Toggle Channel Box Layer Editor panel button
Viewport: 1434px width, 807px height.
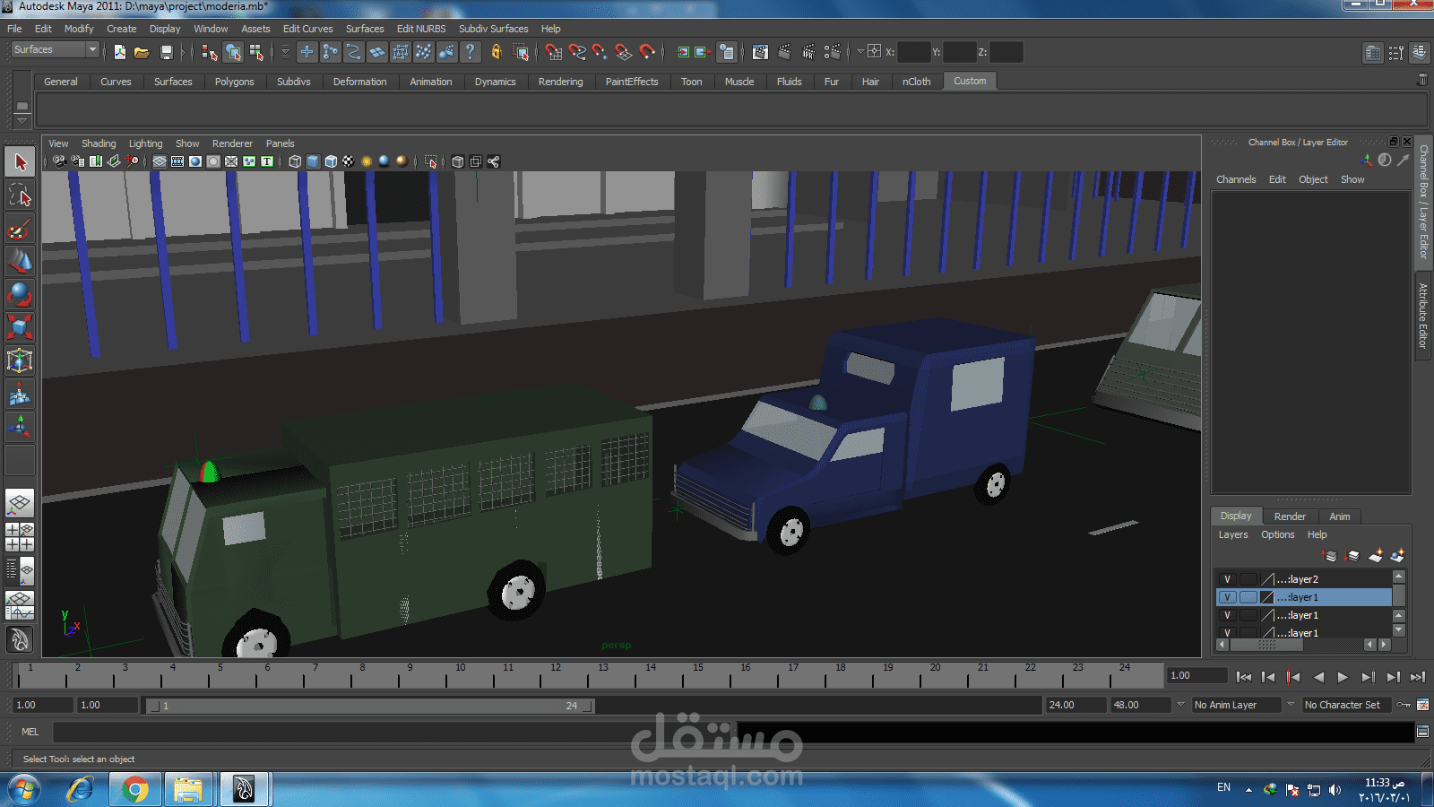click(x=1419, y=53)
